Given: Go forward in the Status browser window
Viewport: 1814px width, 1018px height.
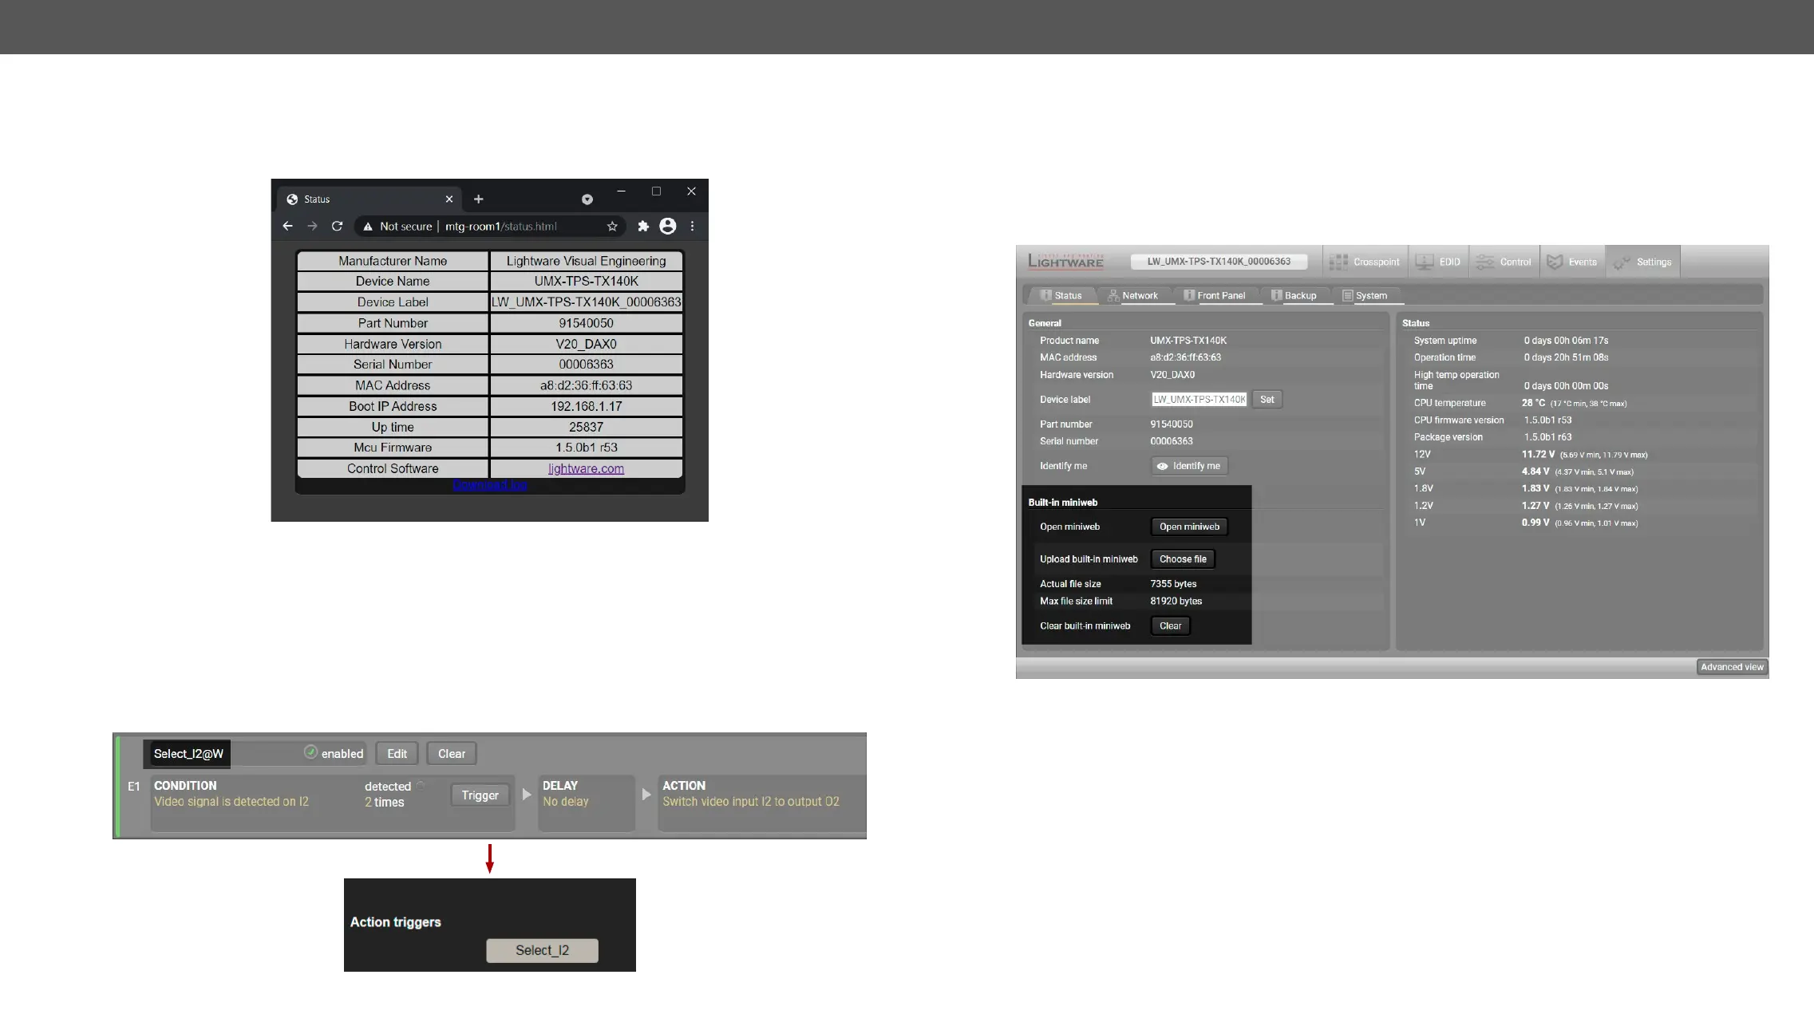Looking at the screenshot, I should pos(312,227).
